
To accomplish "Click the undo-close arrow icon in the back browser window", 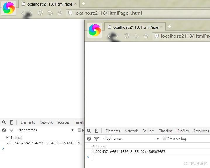I will pos(50,13).
